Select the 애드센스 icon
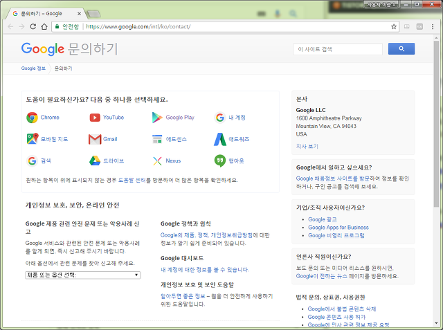Image resolution: width=443 pixels, height=330 pixels. (157, 139)
